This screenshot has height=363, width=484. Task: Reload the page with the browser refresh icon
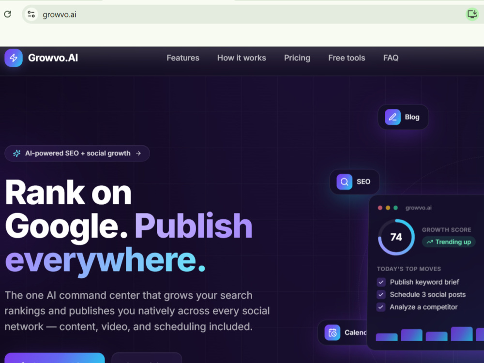click(x=8, y=14)
